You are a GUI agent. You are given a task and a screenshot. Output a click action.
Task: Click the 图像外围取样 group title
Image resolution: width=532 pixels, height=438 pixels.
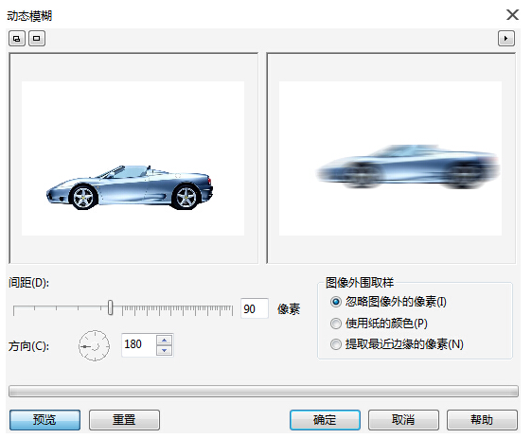click(x=360, y=283)
